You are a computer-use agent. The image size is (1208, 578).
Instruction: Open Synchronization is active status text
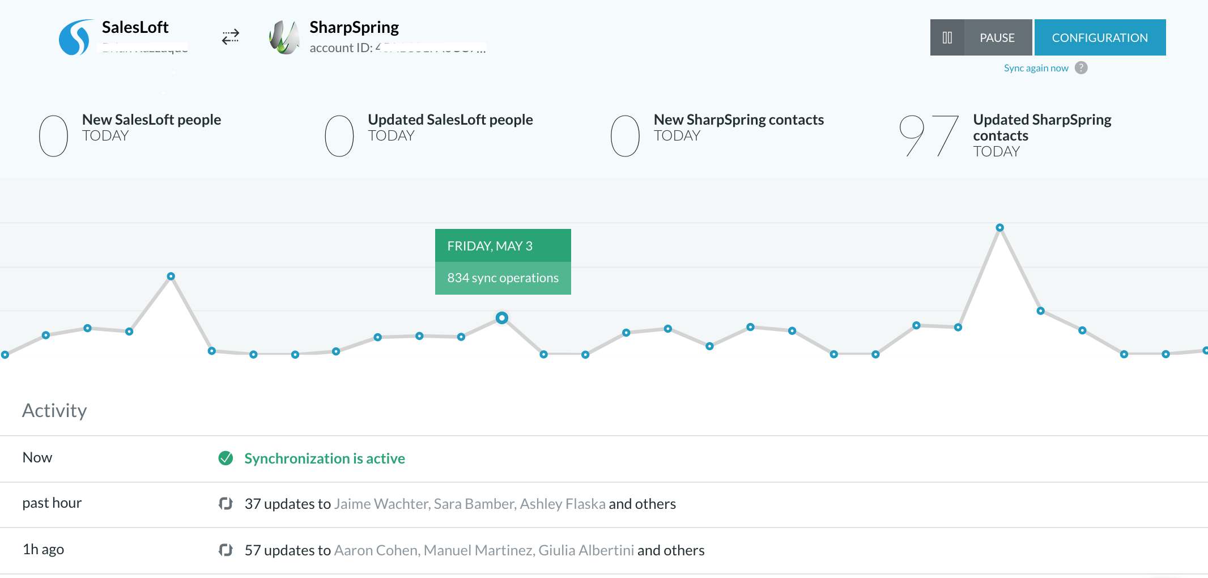(x=325, y=458)
